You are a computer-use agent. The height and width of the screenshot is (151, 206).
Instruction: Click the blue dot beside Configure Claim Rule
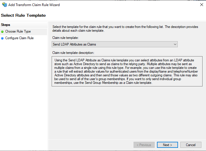pyautogui.click(x=2, y=38)
